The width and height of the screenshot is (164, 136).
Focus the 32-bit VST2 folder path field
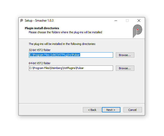click(x=71, y=55)
